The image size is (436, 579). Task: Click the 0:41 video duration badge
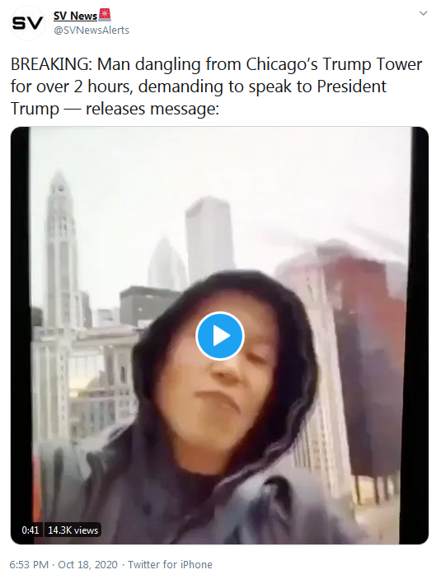[x=30, y=530]
